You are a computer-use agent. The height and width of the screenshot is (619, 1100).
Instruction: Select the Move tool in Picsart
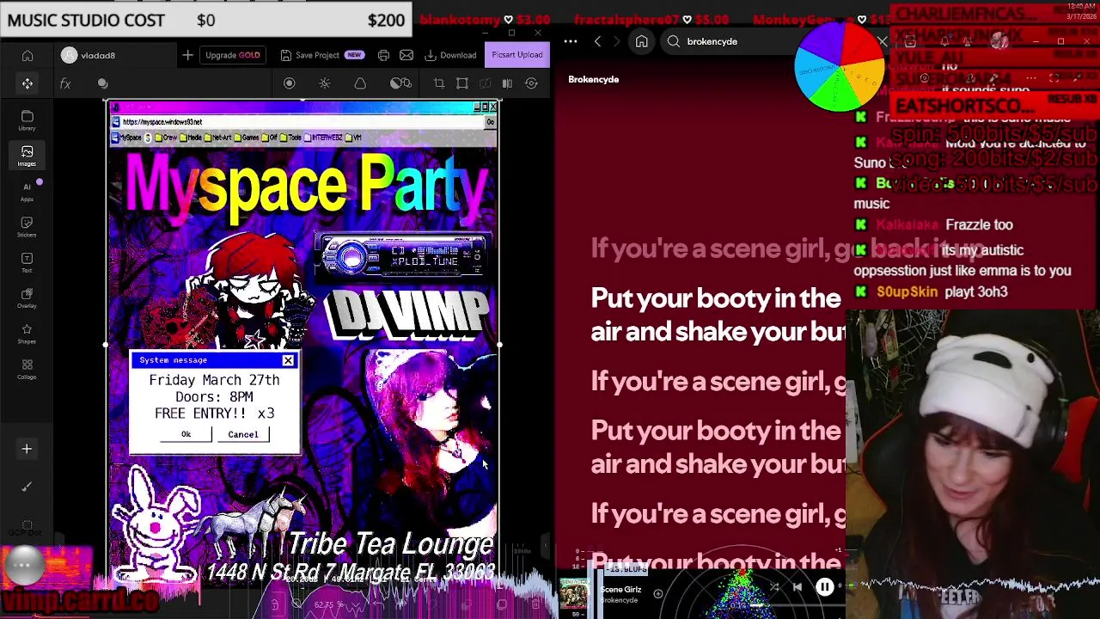27,83
